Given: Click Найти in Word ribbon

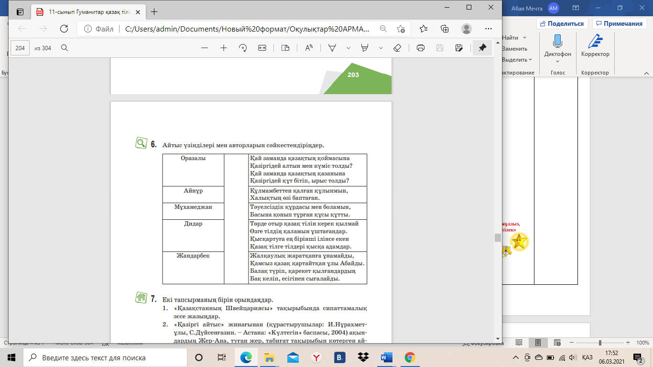Looking at the screenshot, I should click(511, 37).
